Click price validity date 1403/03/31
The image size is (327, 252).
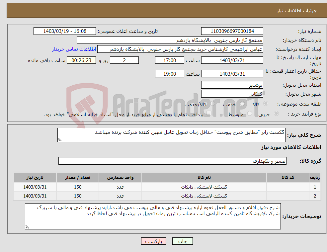pyautogui.click(x=232, y=74)
